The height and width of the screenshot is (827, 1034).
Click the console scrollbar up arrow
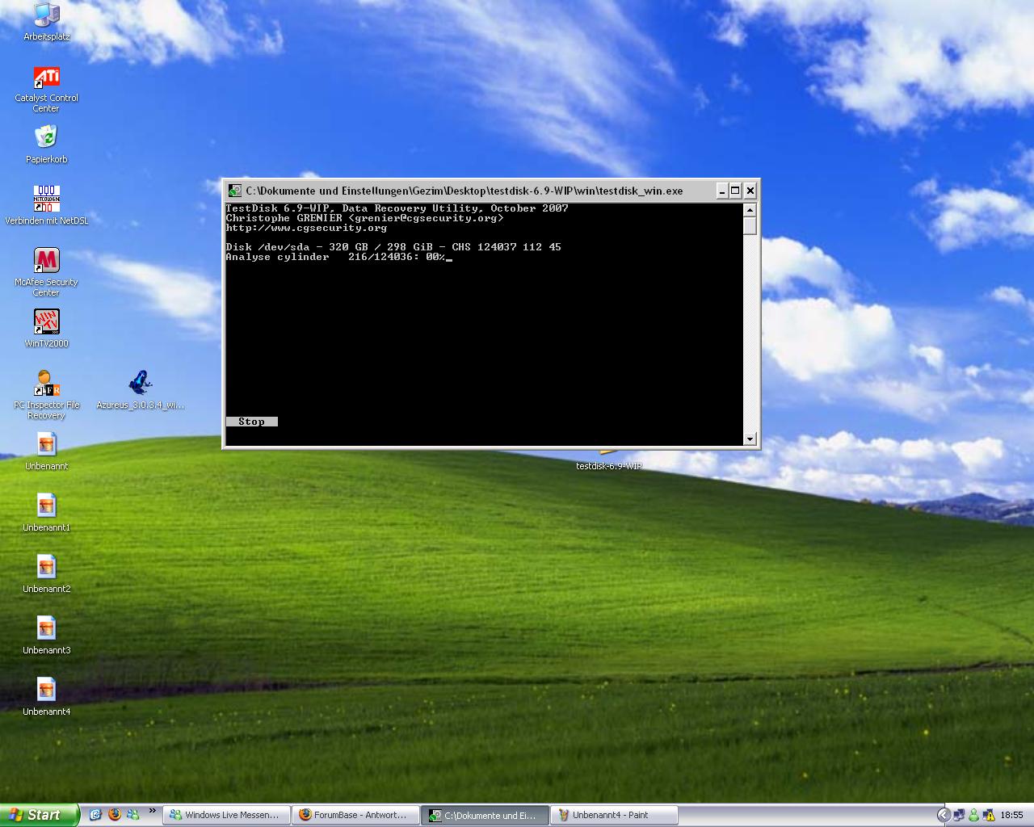[x=750, y=210]
